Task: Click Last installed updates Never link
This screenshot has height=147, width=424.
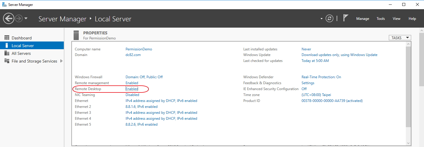Action: pyautogui.click(x=306, y=49)
